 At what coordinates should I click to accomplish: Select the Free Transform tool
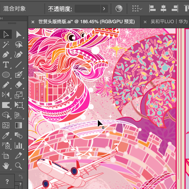[x=19, y=105]
